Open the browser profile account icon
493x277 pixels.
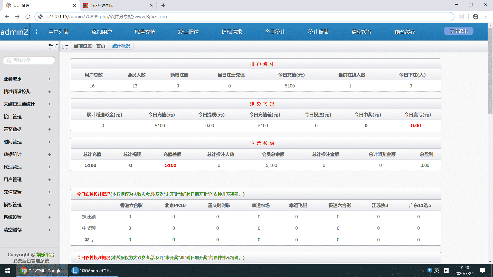[x=476, y=16]
